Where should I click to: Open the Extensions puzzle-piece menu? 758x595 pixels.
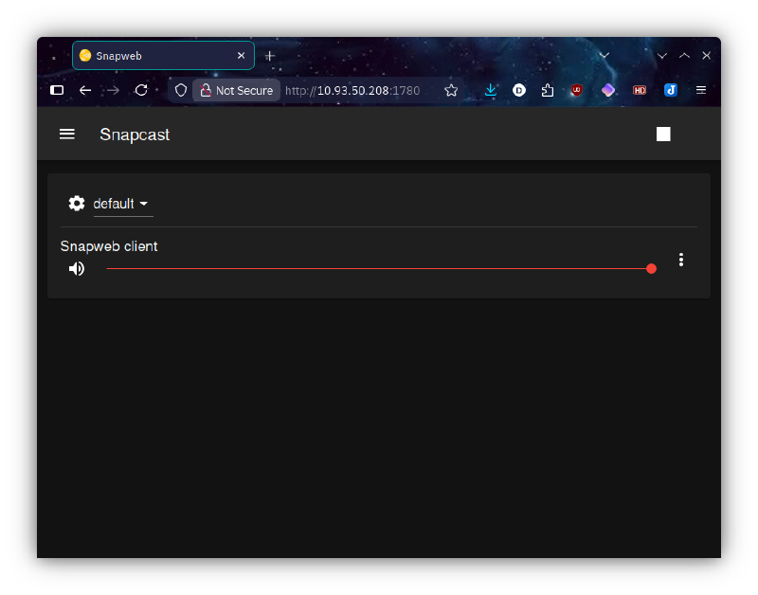[548, 90]
